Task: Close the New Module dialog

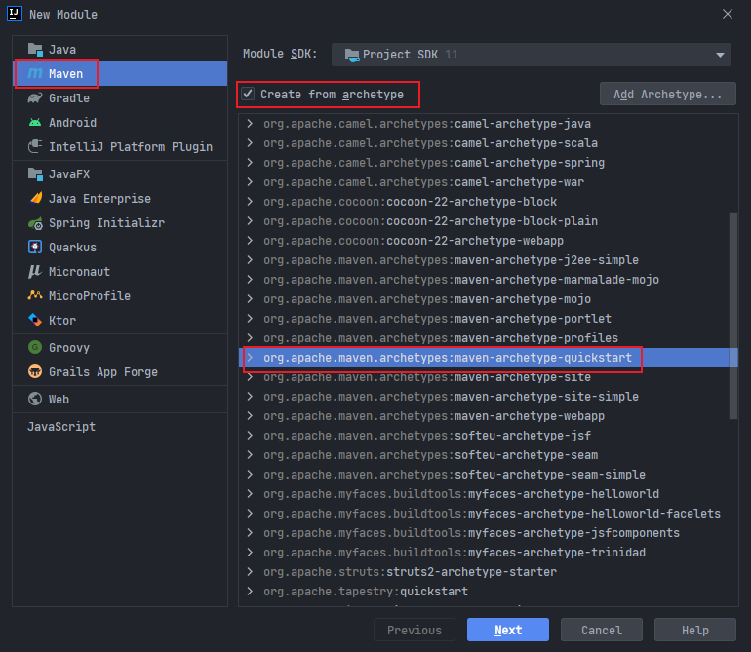Action: 728,14
